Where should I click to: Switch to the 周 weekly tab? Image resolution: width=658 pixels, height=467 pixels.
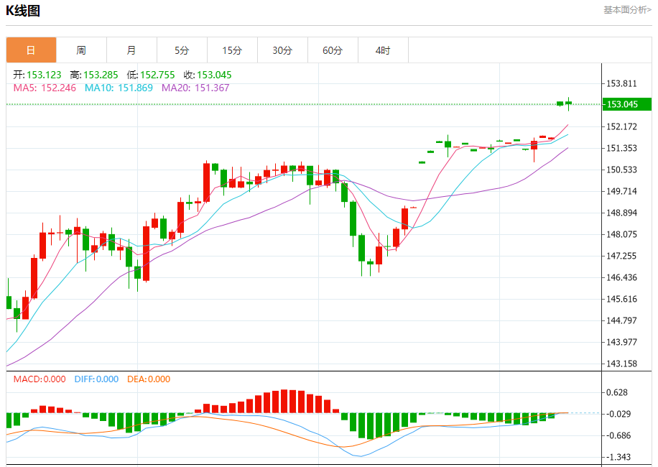pos(81,50)
